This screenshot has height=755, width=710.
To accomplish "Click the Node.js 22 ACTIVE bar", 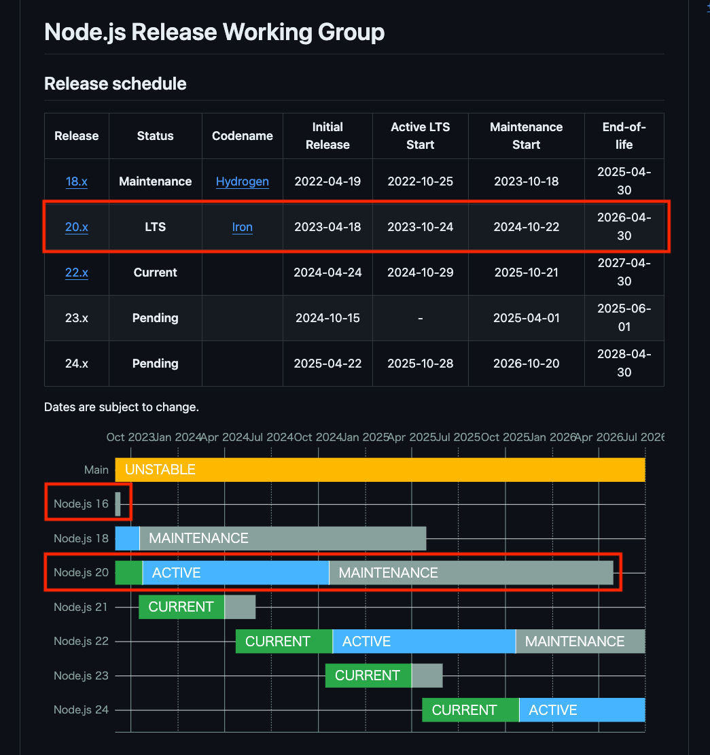I will pyautogui.click(x=424, y=642).
